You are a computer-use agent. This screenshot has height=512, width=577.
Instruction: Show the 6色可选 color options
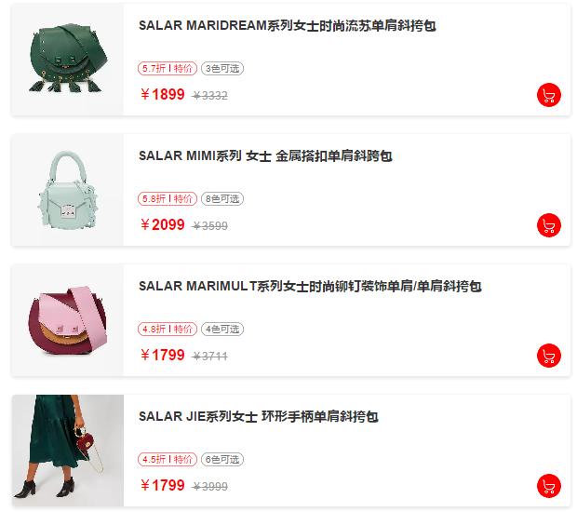(x=222, y=459)
